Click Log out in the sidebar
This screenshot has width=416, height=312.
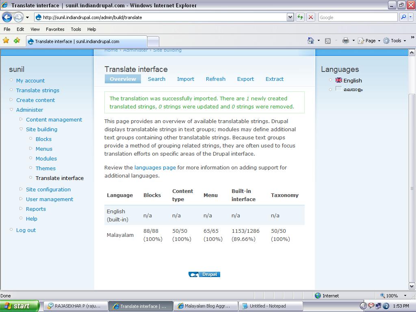pyautogui.click(x=26, y=230)
